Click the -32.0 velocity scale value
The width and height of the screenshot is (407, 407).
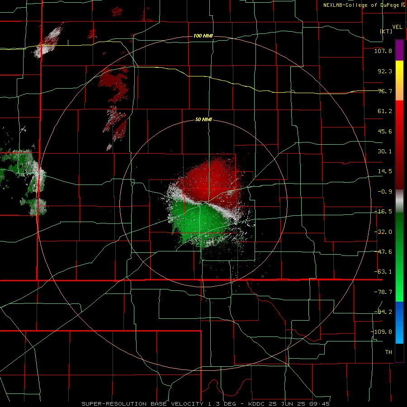(x=383, y=232)
